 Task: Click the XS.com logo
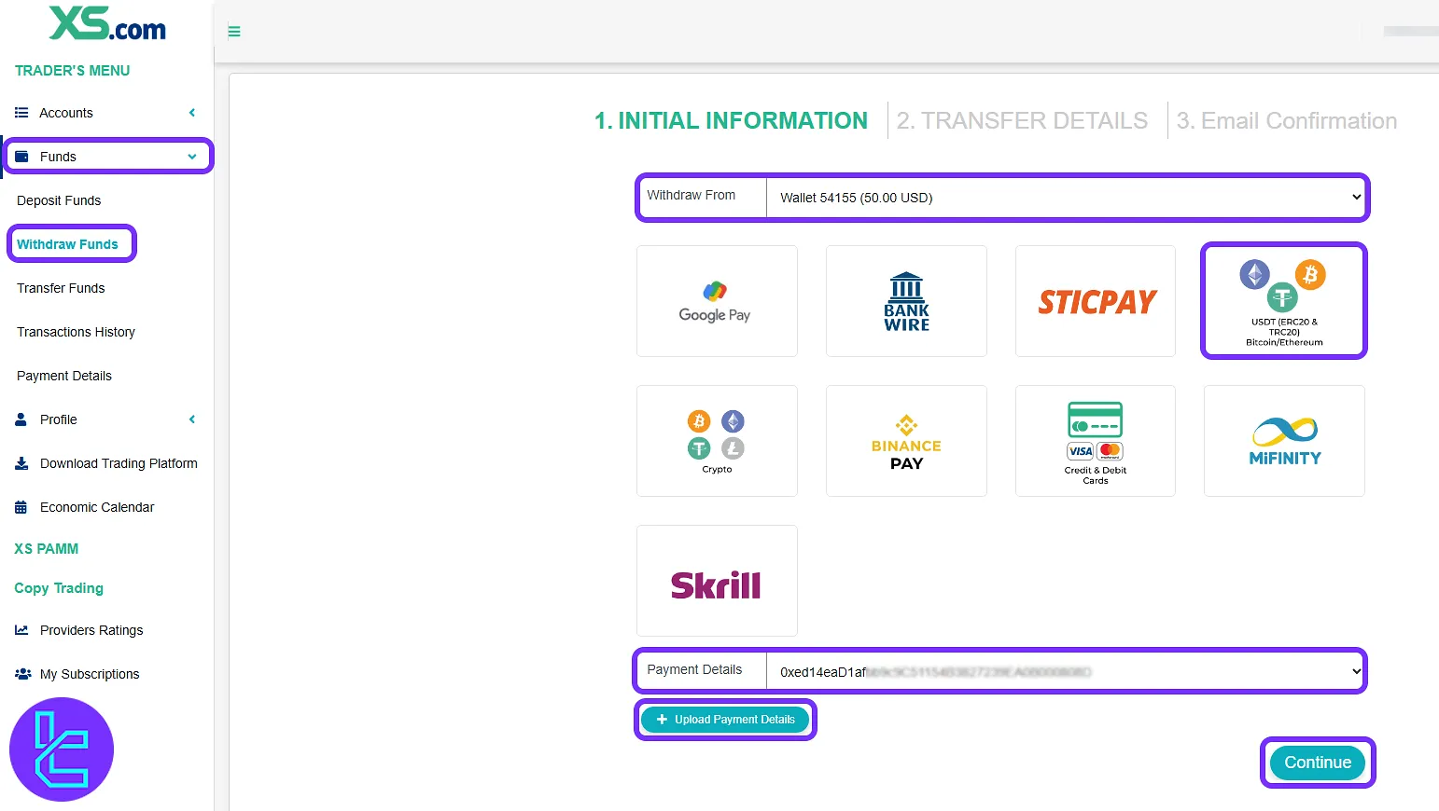(107, 23)
